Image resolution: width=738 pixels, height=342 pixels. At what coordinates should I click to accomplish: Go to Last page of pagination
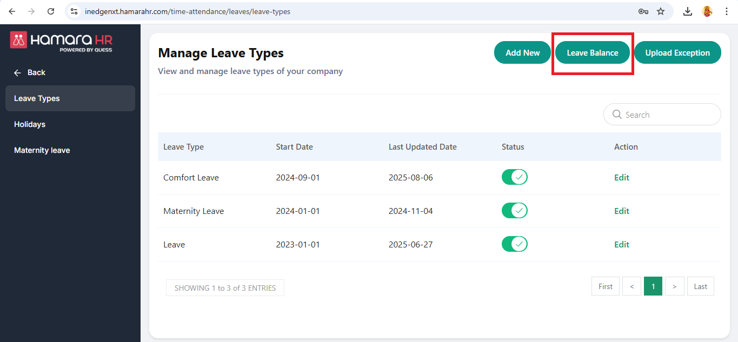(701, 286)
